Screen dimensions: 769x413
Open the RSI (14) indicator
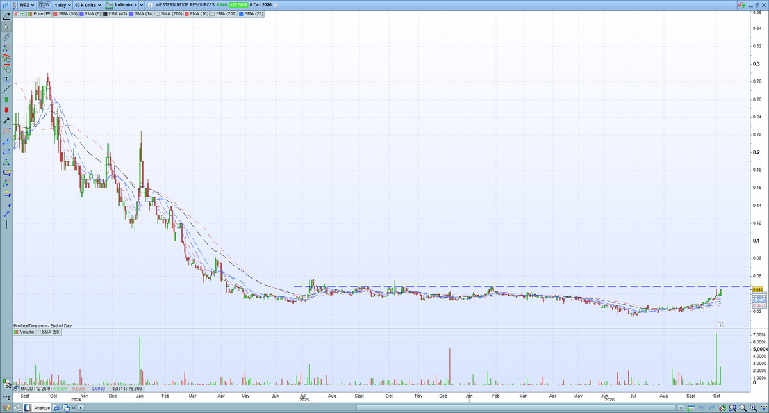click(126, 389)
